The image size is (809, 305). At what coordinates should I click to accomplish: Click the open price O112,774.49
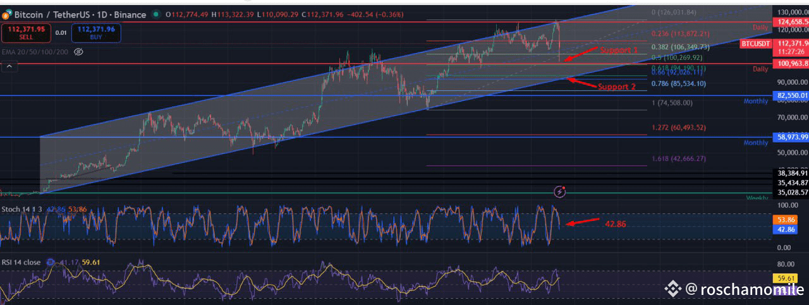(187, 15)
